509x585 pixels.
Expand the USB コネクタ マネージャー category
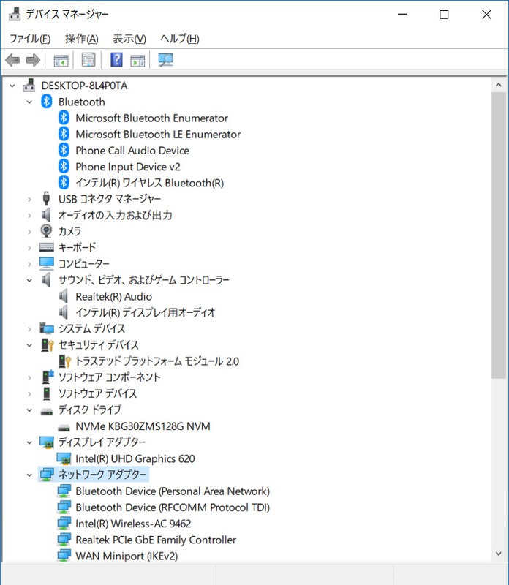pos(29,199)
